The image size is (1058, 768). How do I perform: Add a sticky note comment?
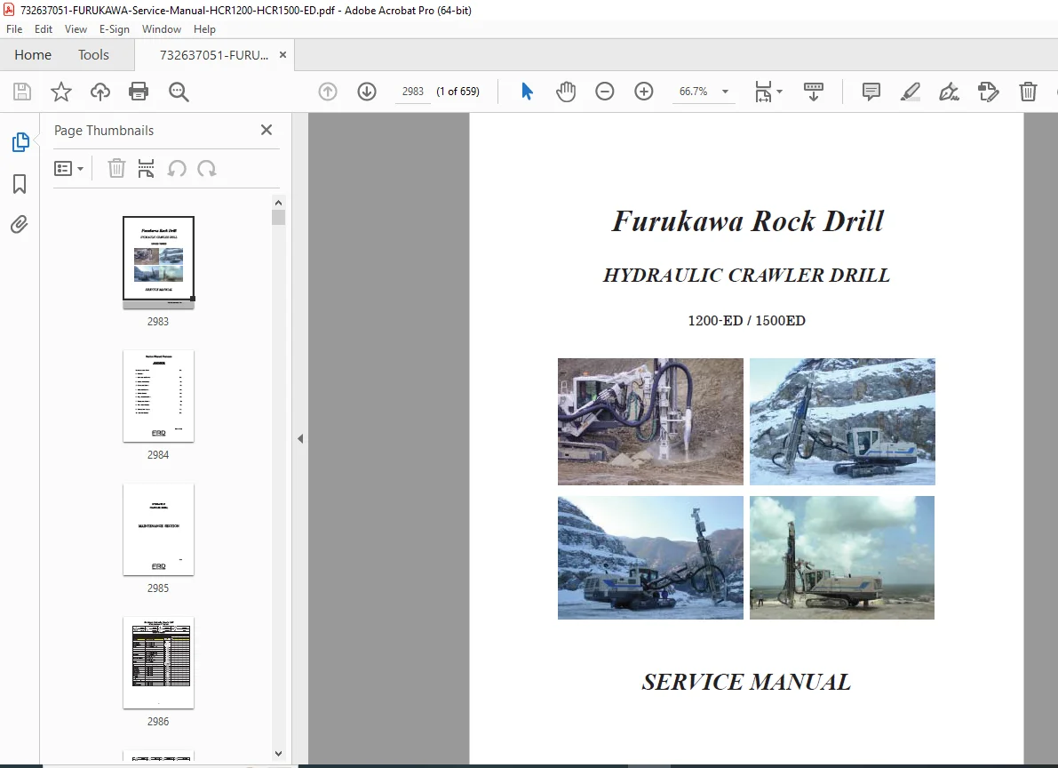tap(871, 92)
